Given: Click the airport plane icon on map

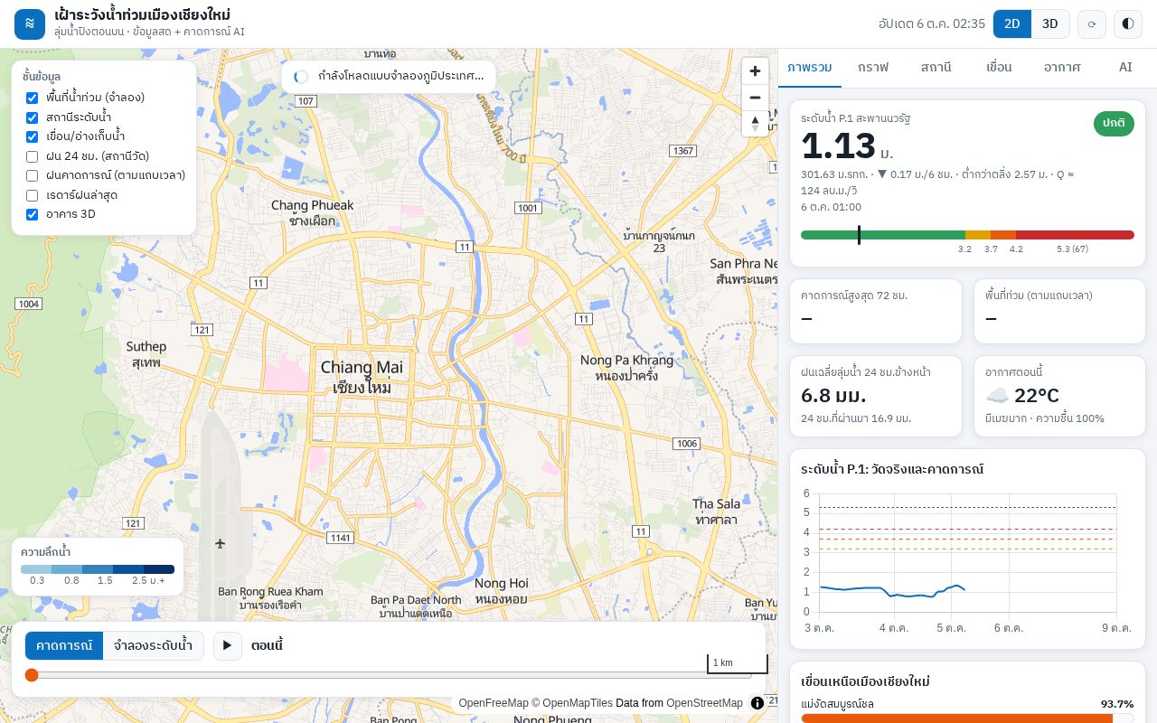Looking at the screenshot, I should (221, 543).
